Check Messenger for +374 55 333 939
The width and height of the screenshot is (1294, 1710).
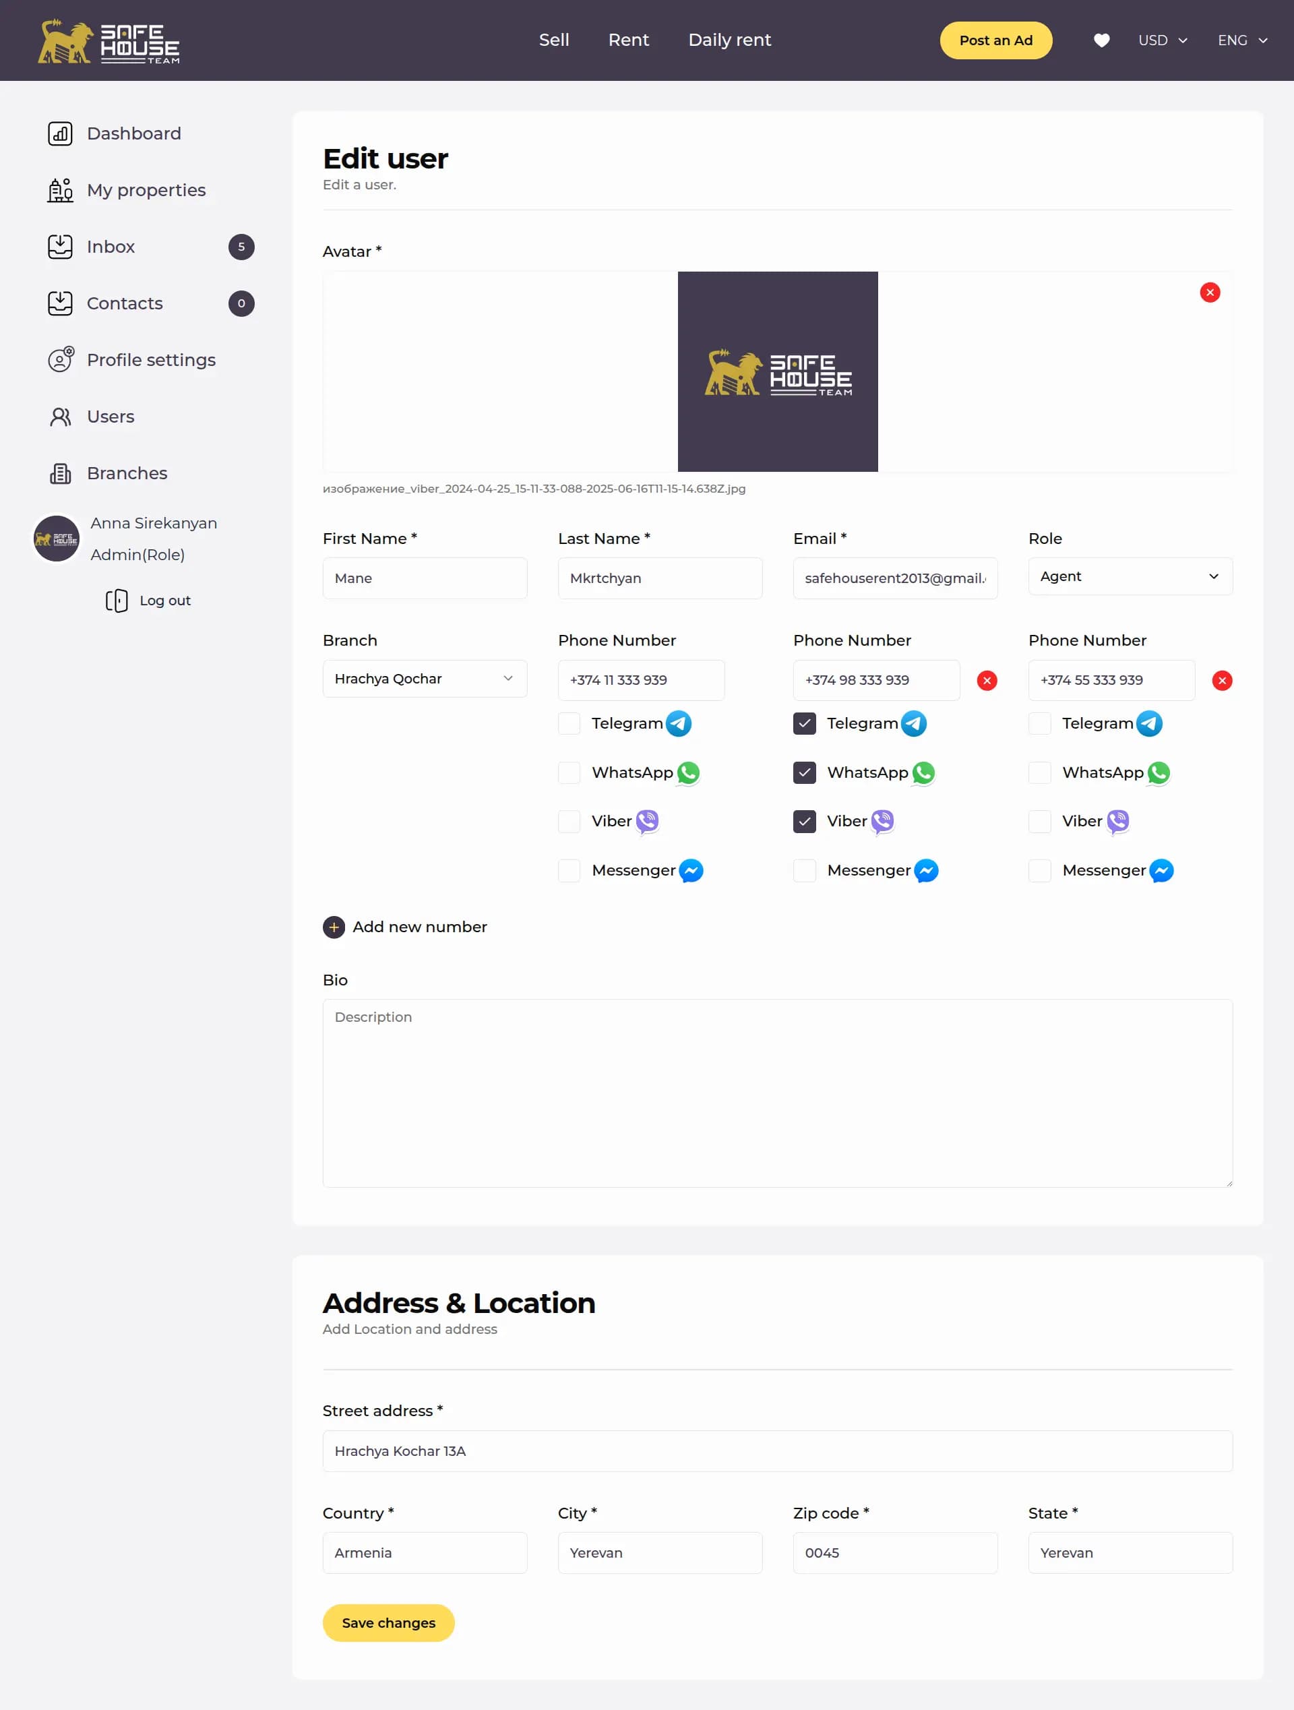point(1040,870)
